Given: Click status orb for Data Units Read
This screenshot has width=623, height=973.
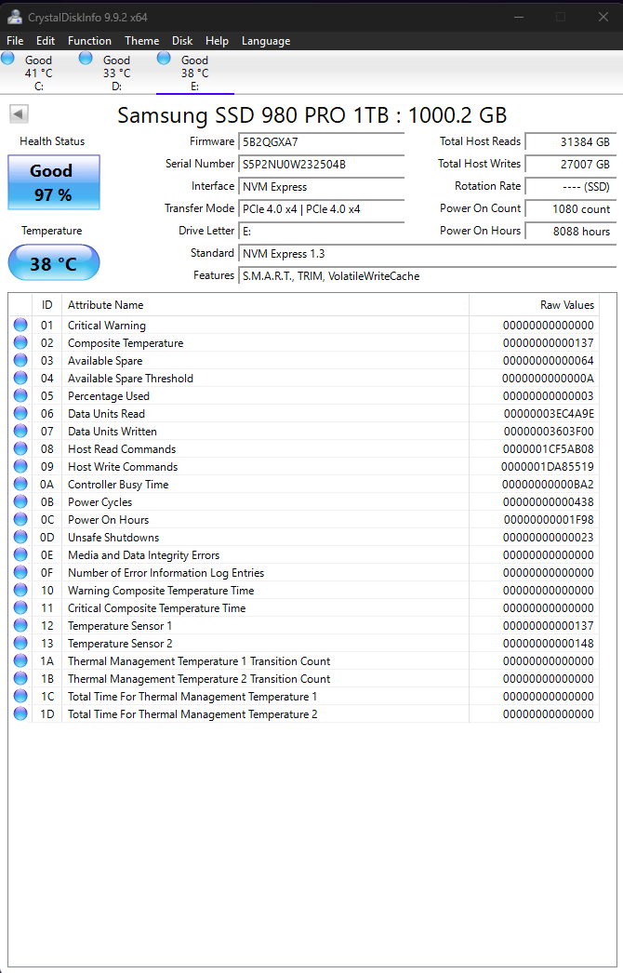Looking at the screenshot, I should (20, 413).
